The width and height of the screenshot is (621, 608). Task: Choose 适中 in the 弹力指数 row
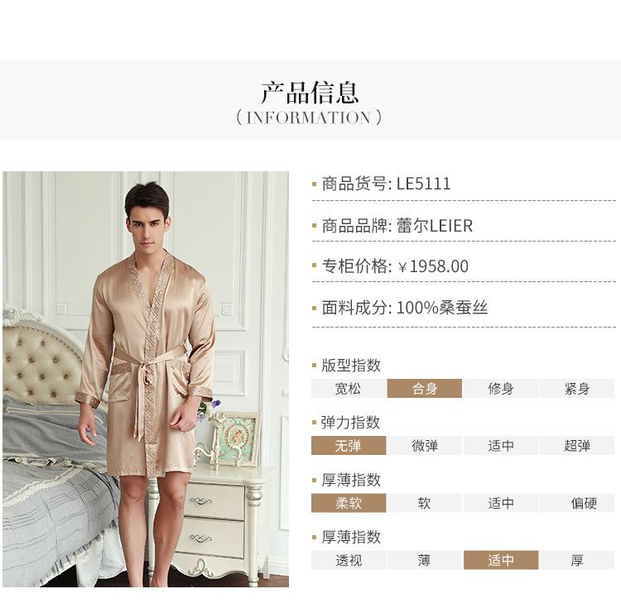pyautogui.click(x=501, y=445)
